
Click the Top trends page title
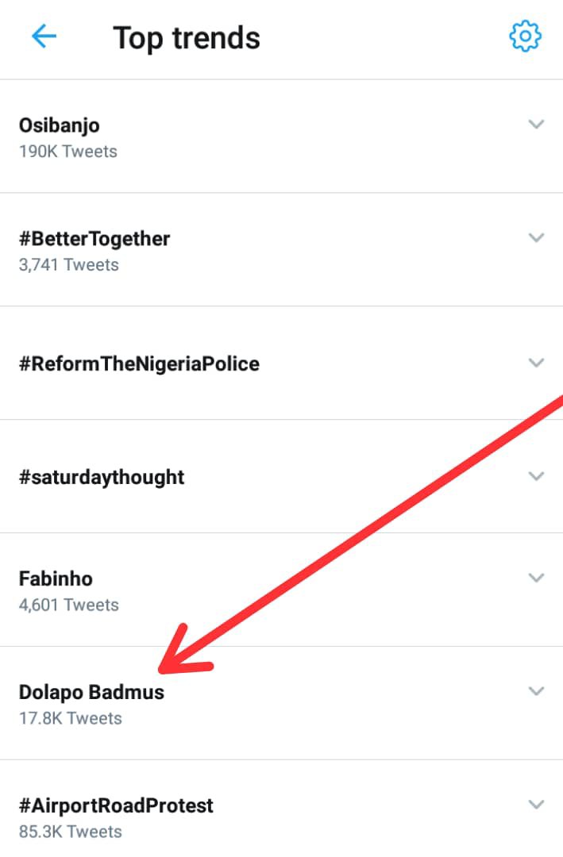coord(187,38)
